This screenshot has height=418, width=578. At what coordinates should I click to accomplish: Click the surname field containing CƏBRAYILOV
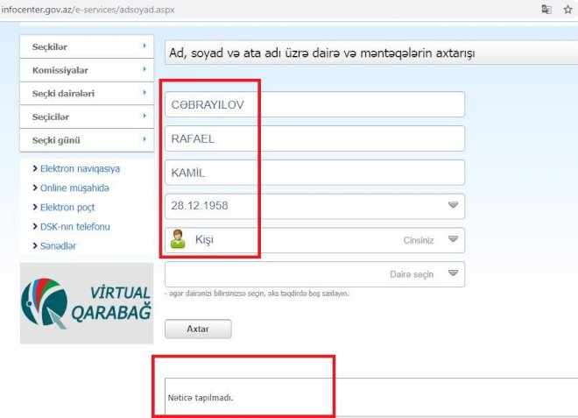314,104
